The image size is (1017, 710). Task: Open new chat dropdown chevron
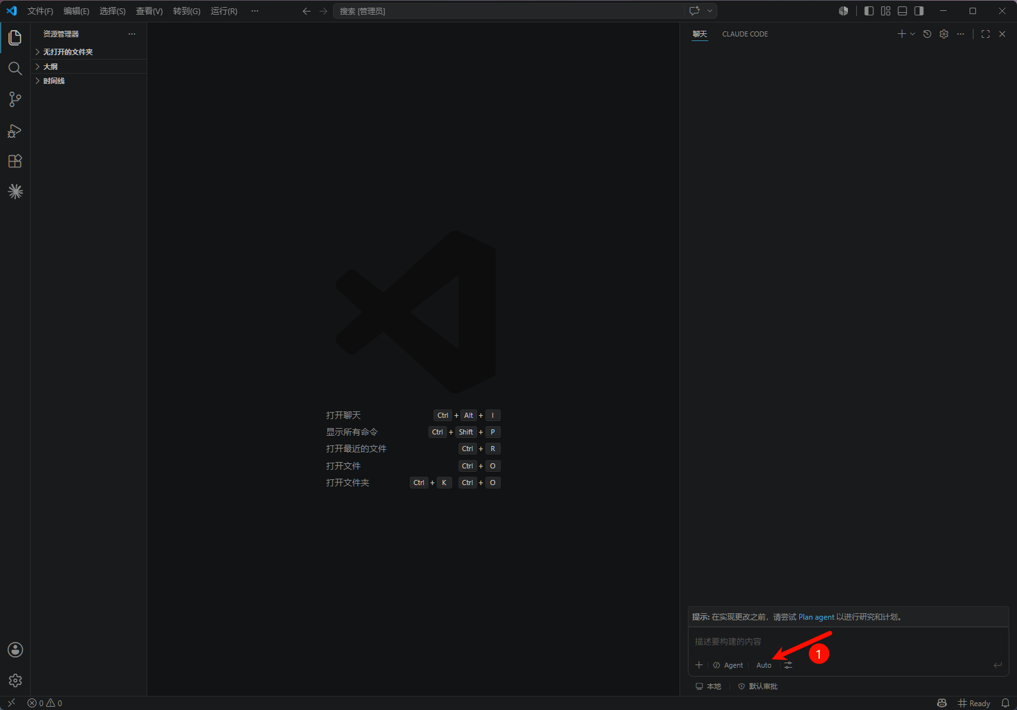(x=913, y=34)
